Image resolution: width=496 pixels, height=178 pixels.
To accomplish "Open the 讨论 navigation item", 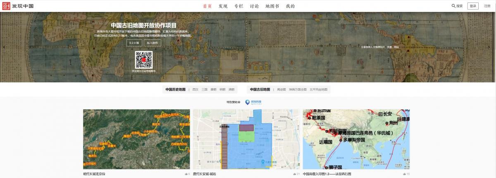I will 254,6.
